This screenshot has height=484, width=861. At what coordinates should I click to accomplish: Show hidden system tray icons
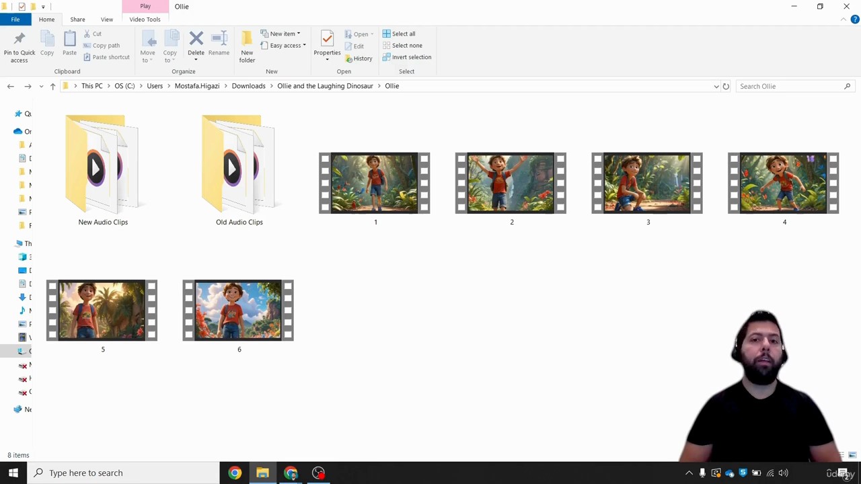click(689, 473)
